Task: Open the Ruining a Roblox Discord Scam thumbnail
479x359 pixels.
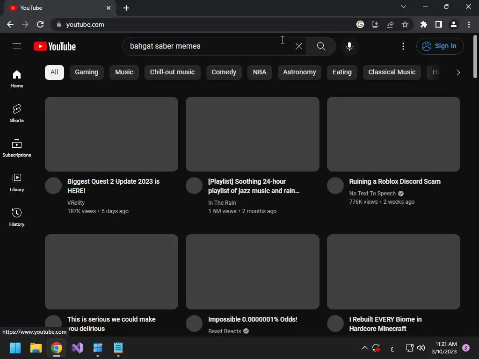Action: [x=393, y=134]
